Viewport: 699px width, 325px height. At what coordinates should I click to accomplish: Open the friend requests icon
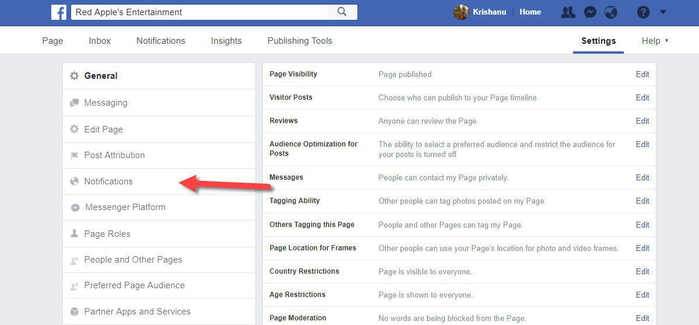(568, 12)
